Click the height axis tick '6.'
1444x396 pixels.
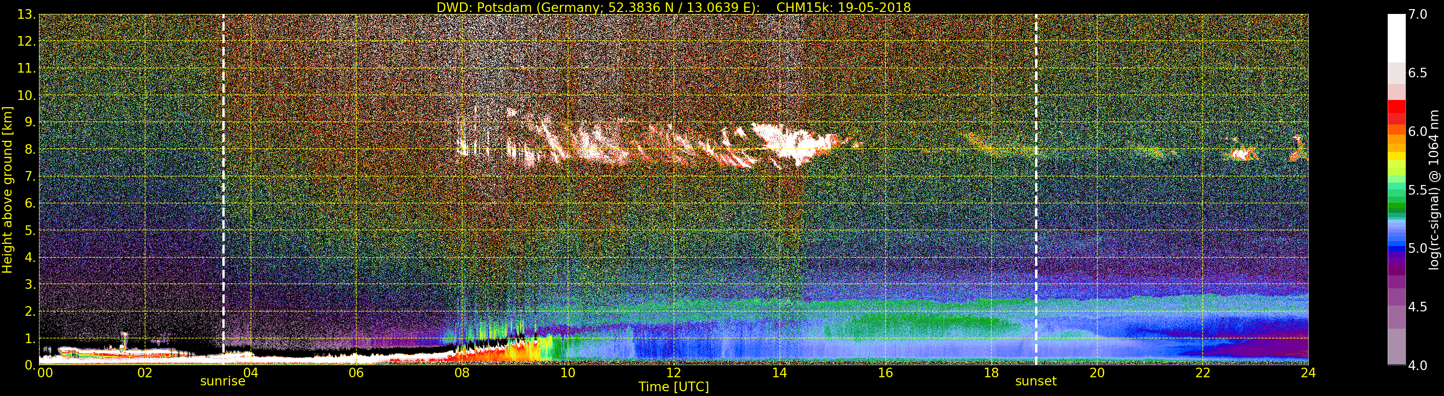(x=30, y=203)
